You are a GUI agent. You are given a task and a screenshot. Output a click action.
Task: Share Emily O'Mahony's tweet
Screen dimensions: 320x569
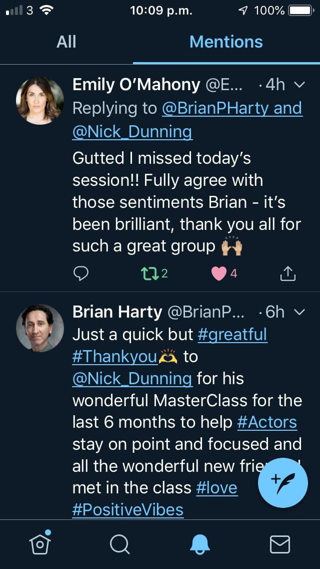[x=288, y=273]
